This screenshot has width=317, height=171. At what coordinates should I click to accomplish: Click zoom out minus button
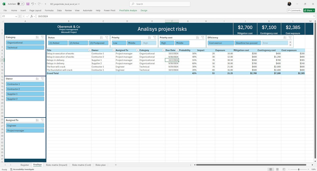289,169
